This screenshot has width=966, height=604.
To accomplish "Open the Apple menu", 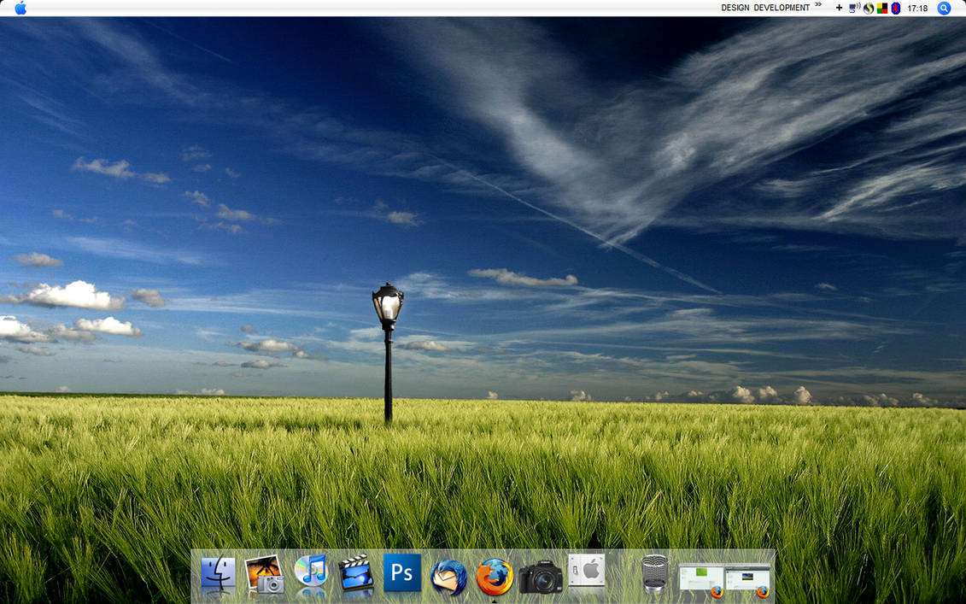I will tap(20, 8).
